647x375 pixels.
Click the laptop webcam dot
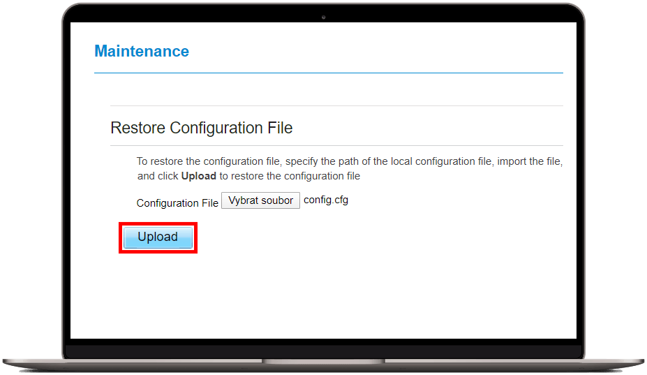coord(324,17)
